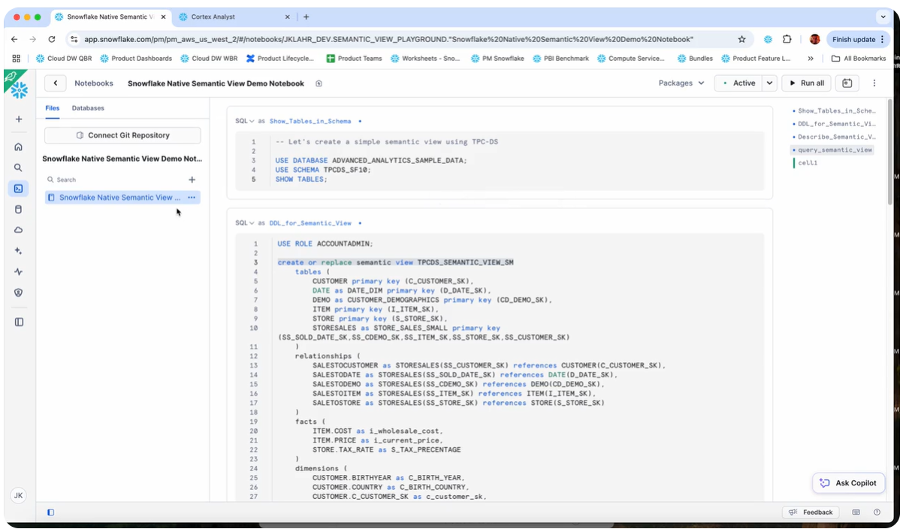Click the notebook vertical scrollbar
906x532 pixels.
[890, 150]
